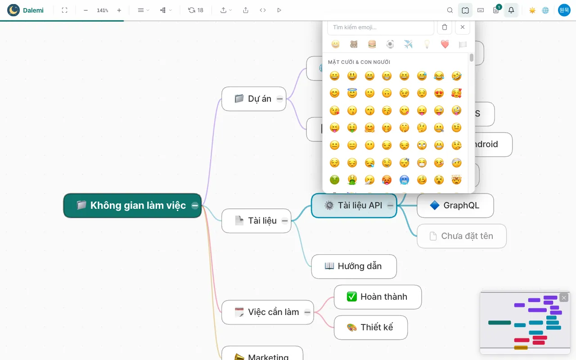The width and height of the screenshot is (576, 360).
Task: Open the export dropdown menu
Action: coord(226,10)
